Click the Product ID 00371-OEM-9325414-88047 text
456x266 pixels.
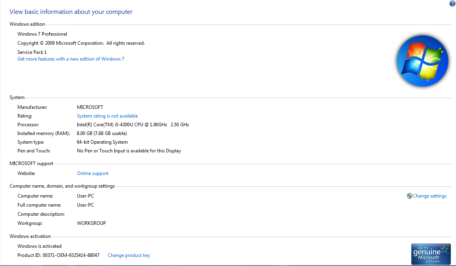tap(58, 255)
